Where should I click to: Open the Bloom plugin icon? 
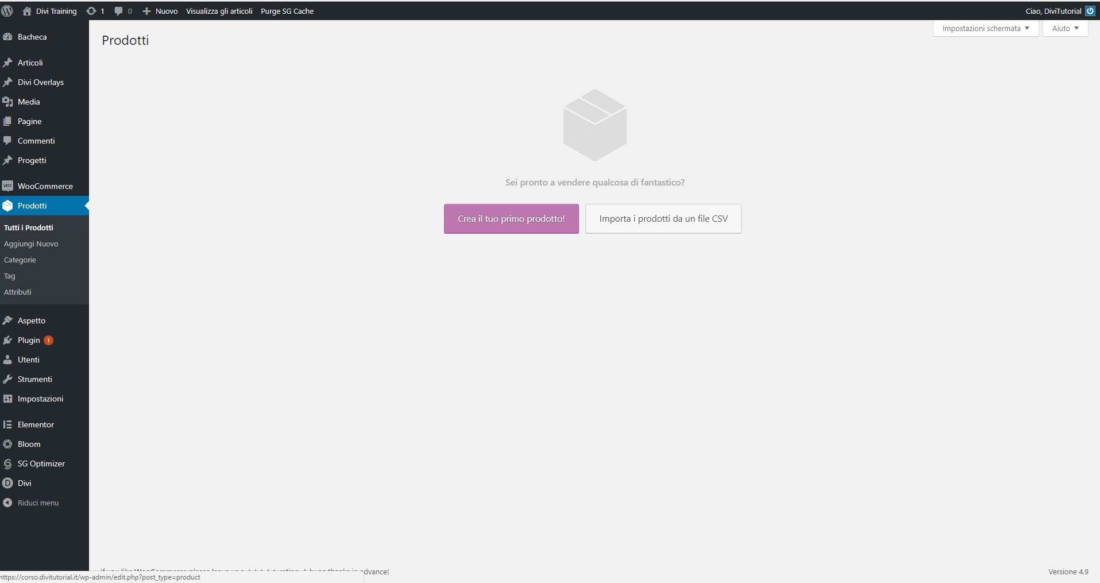7,444
